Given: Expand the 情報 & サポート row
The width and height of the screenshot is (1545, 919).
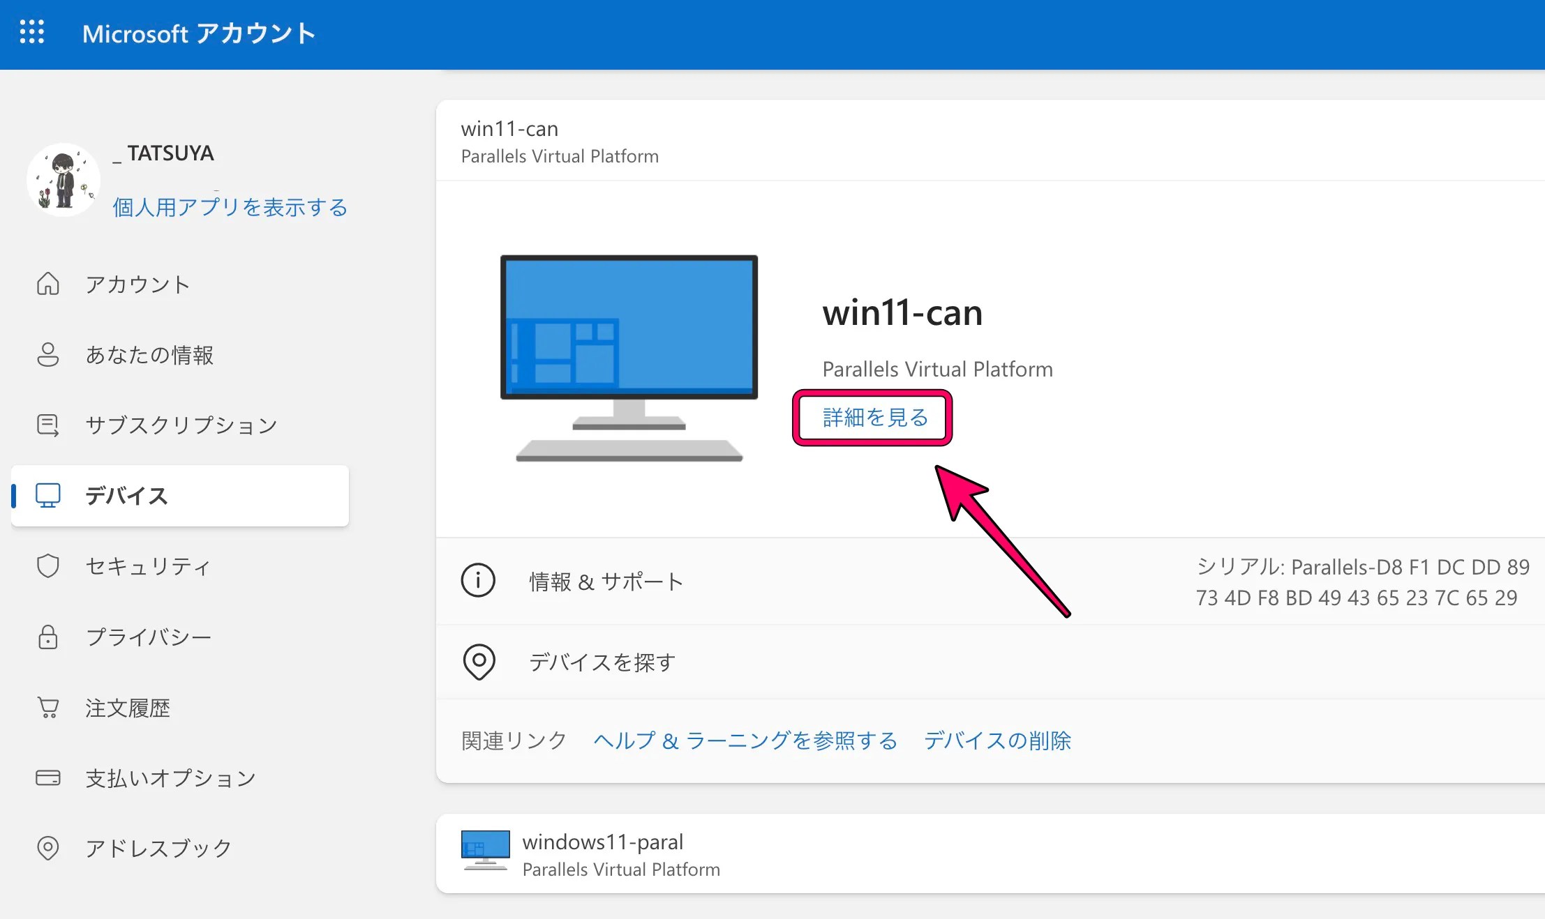Looking at the screenshot, I should point(606,581).
